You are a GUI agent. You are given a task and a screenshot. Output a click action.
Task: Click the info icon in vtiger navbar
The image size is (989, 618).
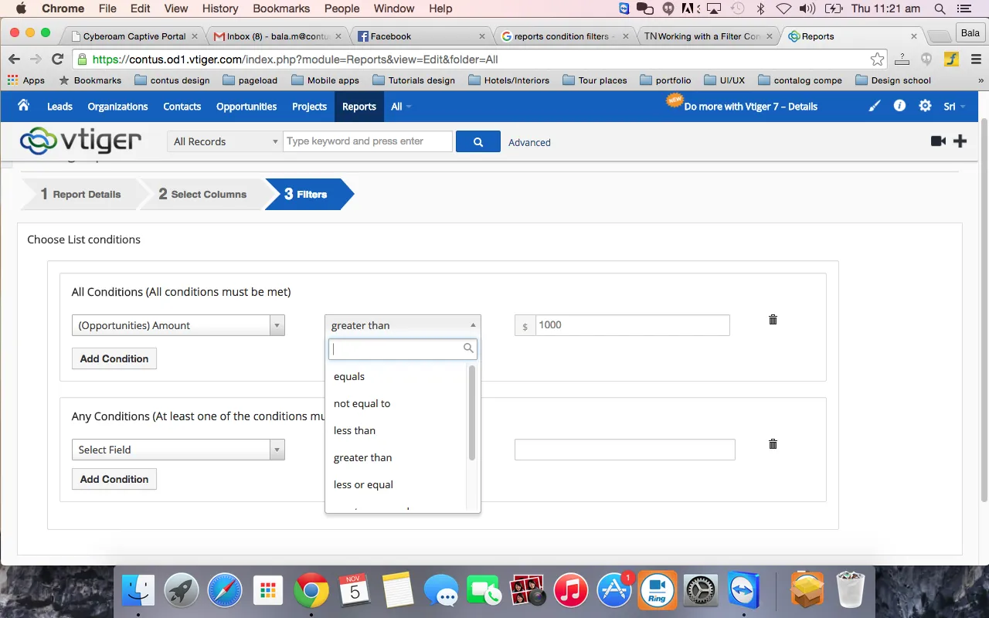899,106
